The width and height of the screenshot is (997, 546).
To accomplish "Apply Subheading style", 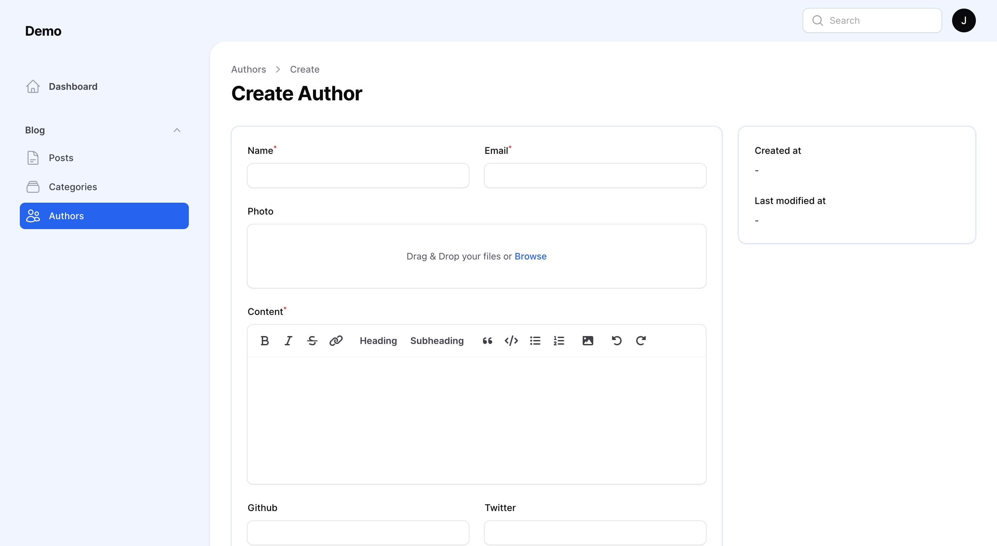I will pos(436,341).
